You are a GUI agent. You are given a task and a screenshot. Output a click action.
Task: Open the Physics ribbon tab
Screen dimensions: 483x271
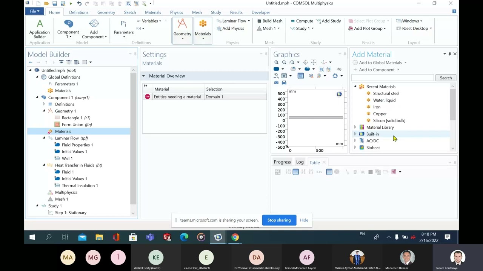pyautogui.click(x=176, y=12)
